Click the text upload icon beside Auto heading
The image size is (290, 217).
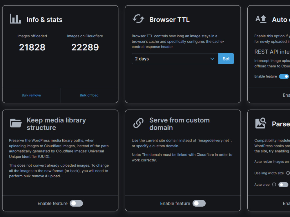click(x=261, y=19)
